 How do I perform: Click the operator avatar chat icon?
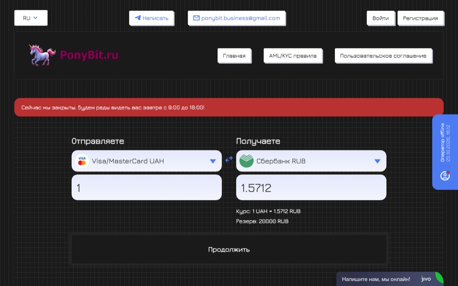tap(445, 176)
